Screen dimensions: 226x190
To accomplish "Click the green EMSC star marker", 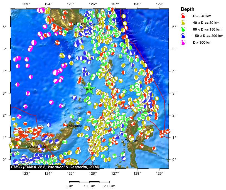I will tap(89, 89).
